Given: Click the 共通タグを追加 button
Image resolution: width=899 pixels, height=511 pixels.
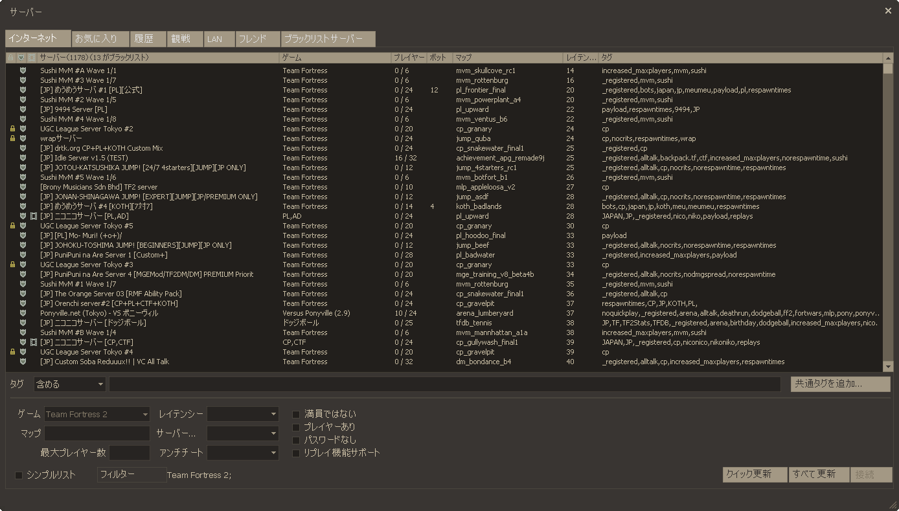Looking at the screenshot, I should [x=840, y=384].
